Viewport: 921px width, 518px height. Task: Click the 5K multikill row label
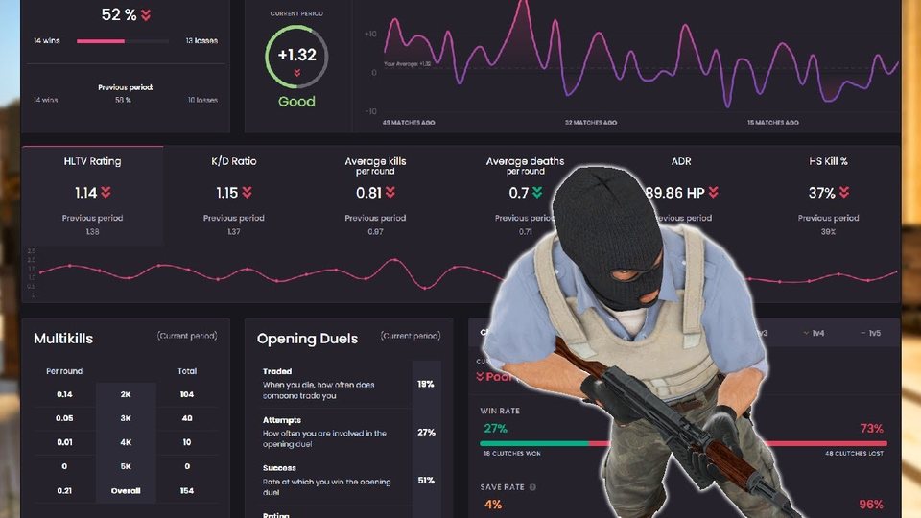pos(126,467)
